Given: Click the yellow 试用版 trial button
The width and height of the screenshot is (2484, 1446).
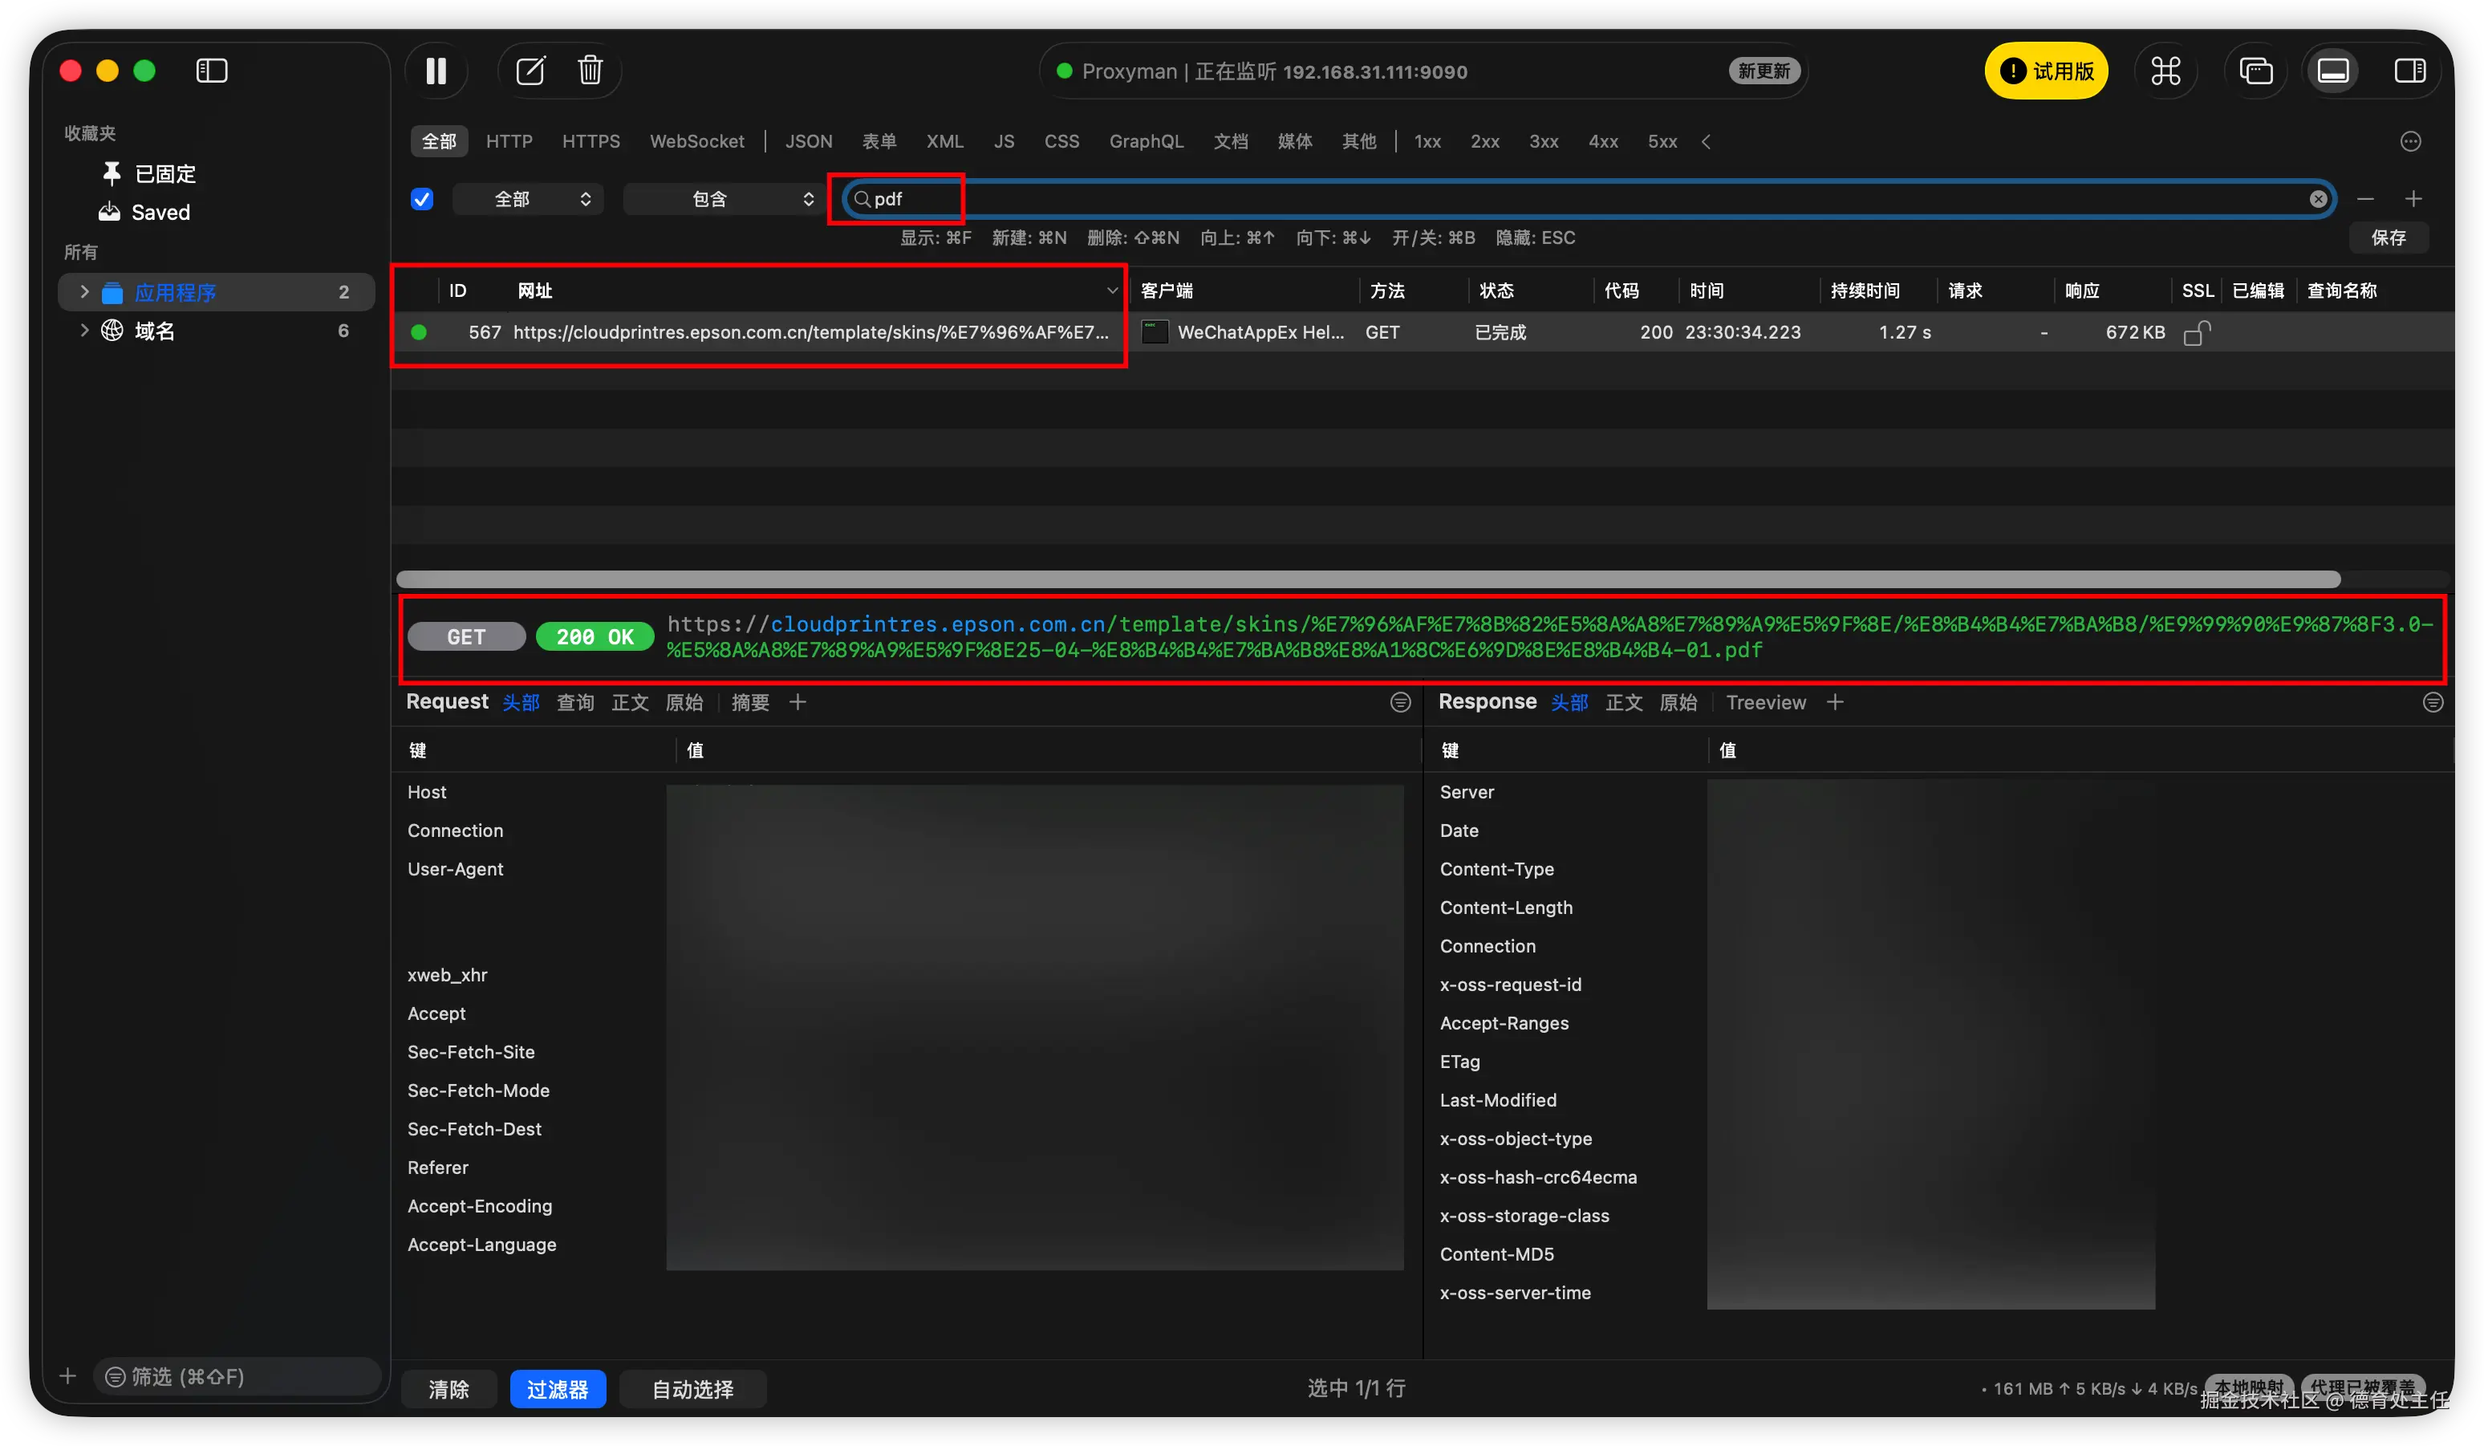Looking at the screenshot, I should [2047, 71].
